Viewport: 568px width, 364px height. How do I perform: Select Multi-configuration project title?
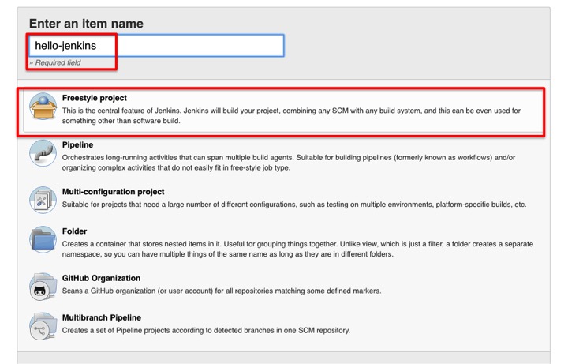113,191
